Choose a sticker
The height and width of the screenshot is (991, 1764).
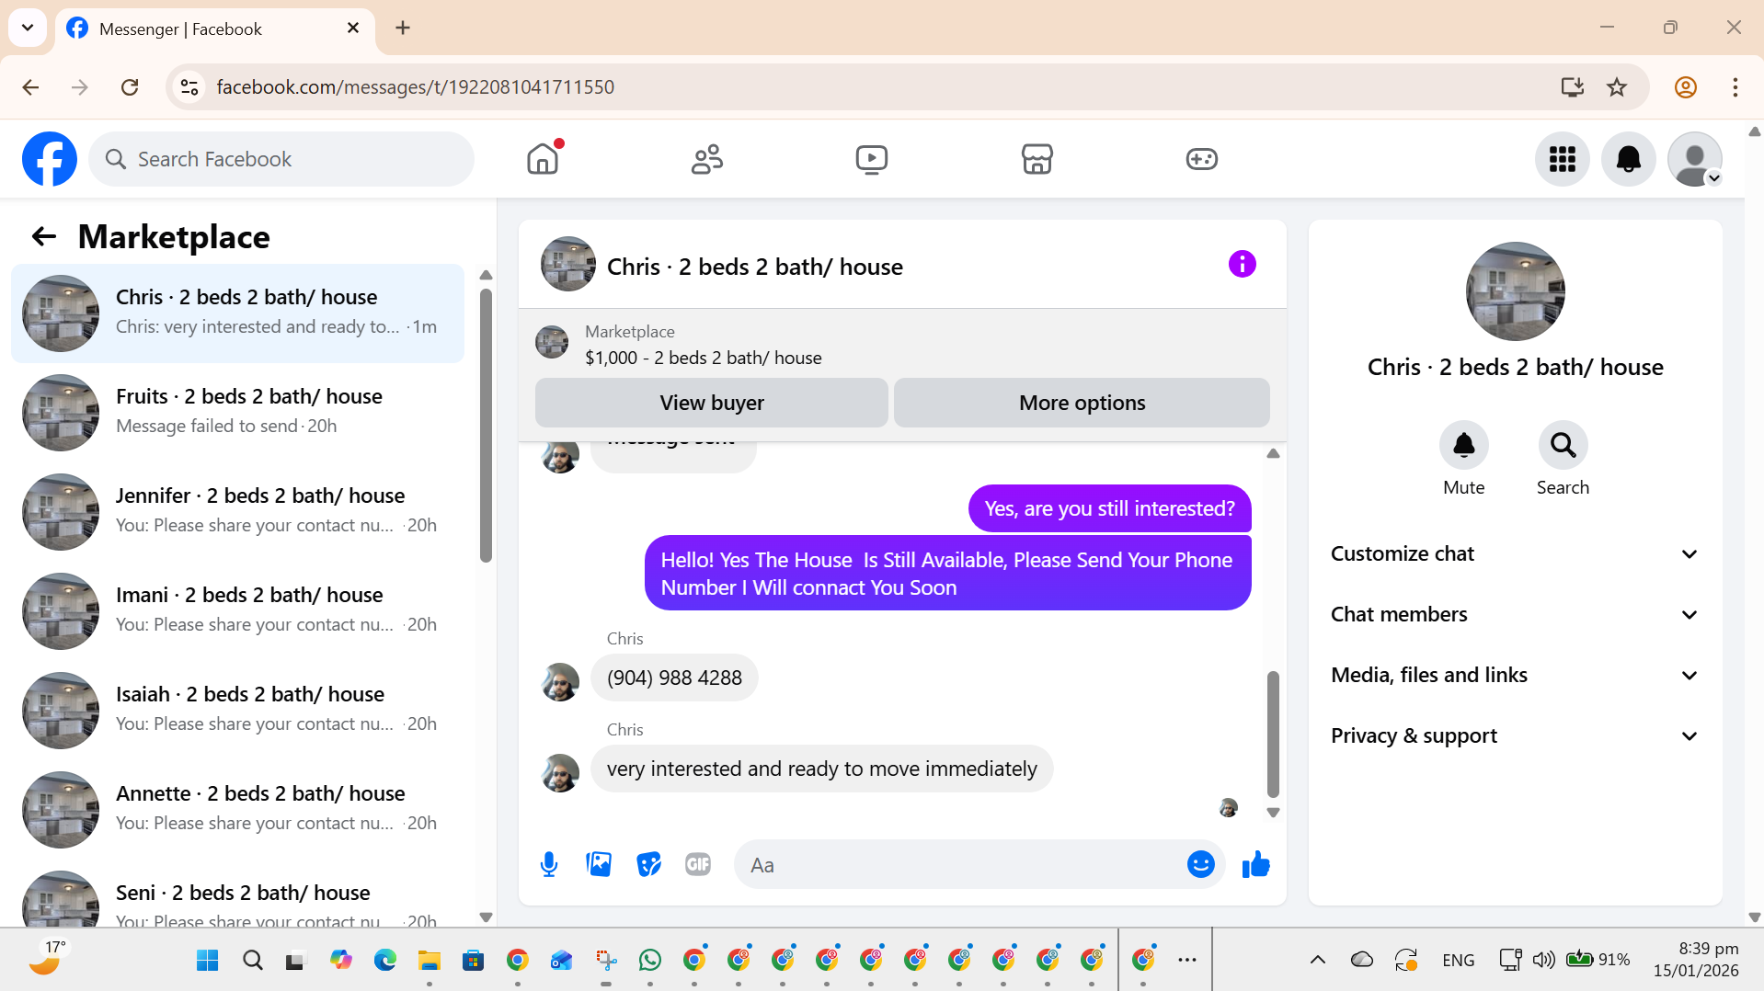coord(648,864)
